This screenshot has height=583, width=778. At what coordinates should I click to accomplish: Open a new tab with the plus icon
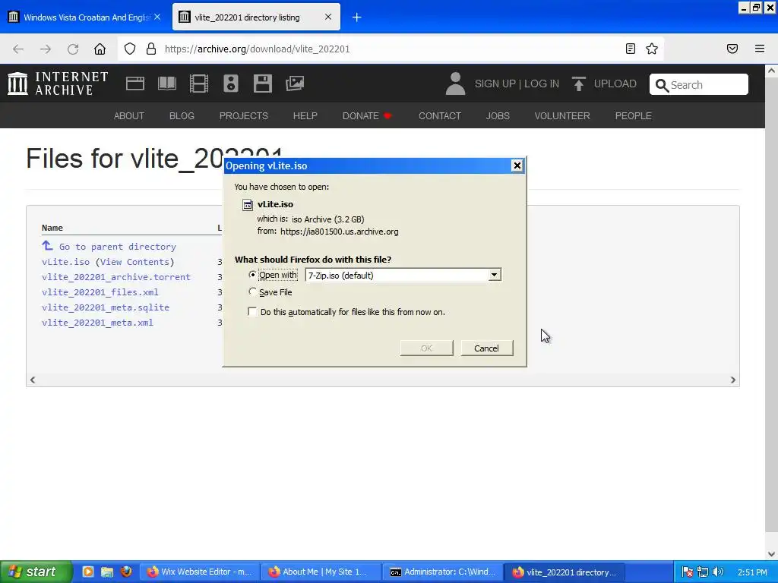(x=357, y=17)
